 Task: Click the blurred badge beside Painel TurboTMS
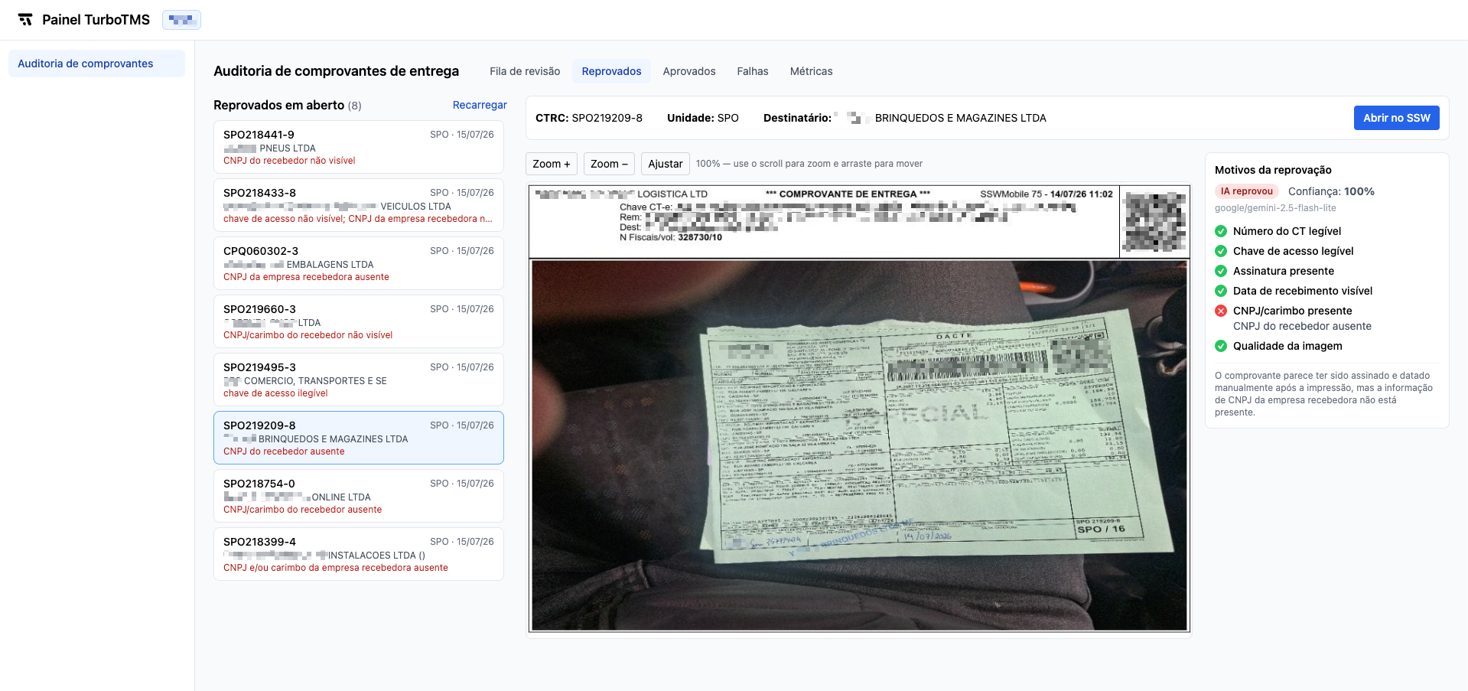point(181,20)
